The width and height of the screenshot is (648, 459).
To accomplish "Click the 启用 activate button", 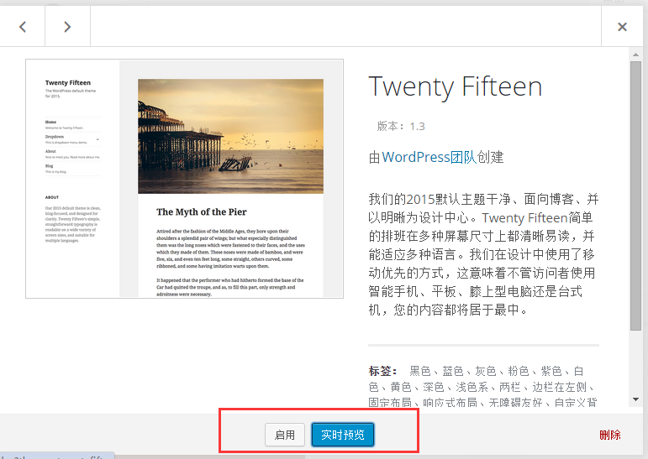I will pos(285,435).
